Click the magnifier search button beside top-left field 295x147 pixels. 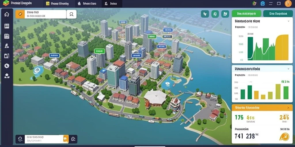(x=71, y=14)
